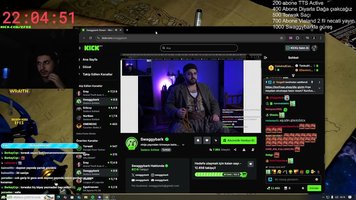Click Daha Fazla Göster in the sidebar

[x=86, y=134]
